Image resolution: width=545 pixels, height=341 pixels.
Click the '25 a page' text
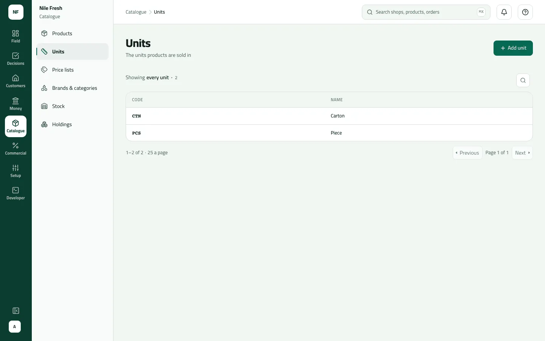157,153
